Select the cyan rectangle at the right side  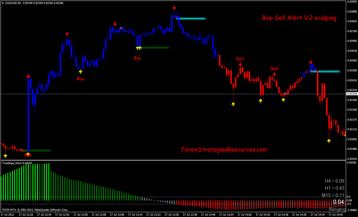(x=325, y=71)
